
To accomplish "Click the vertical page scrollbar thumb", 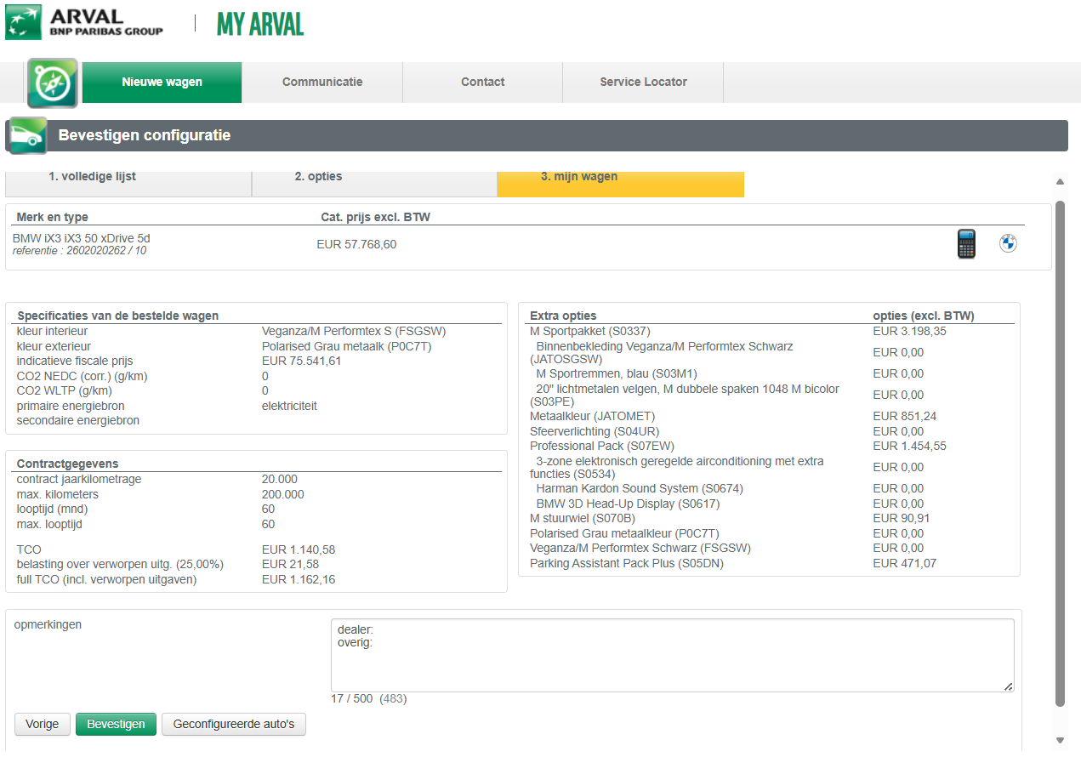I will 1060,453.
